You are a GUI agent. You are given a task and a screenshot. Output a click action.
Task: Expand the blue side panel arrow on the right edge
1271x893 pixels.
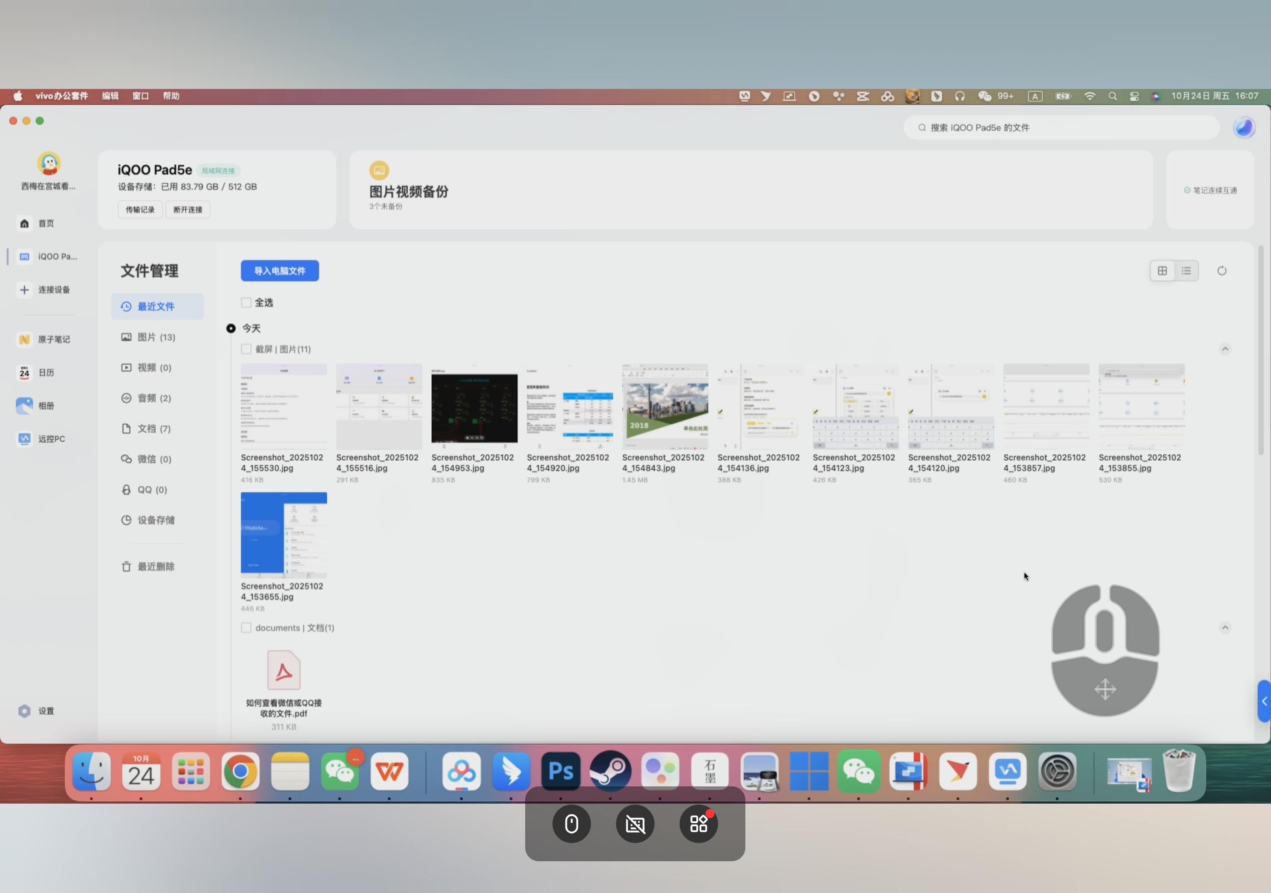click(1264, 701)
